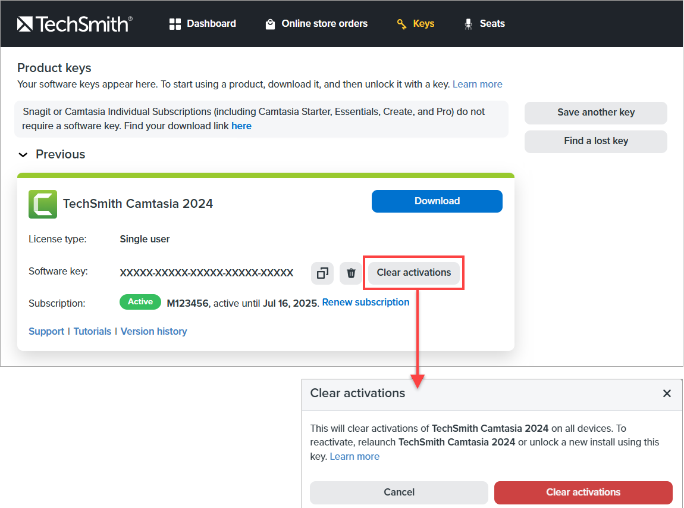The height and width of the screenshot is (508, 684).
Task: Copy the software key with copy icon
Action: tap(322, 273)
